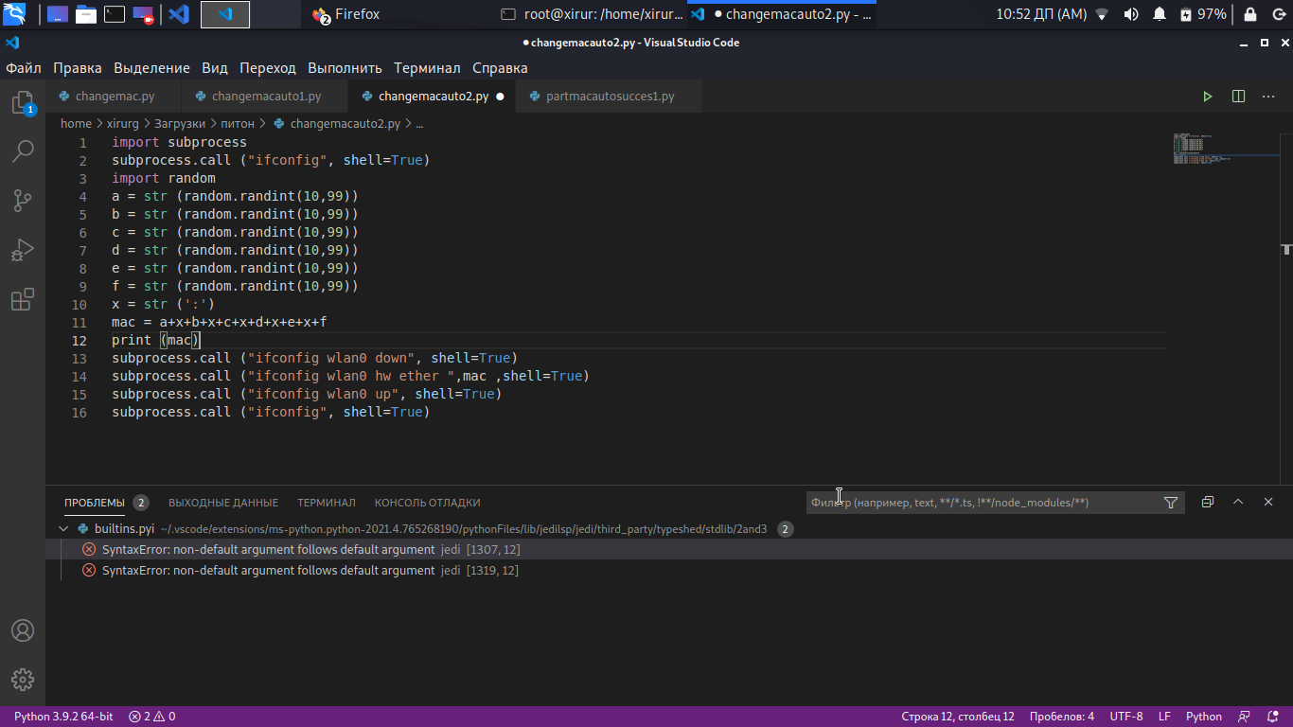Click the 'Загрузки' breadcrumb segment
Viewport: 1293px width, 727px height.
(x=180, y=124)
